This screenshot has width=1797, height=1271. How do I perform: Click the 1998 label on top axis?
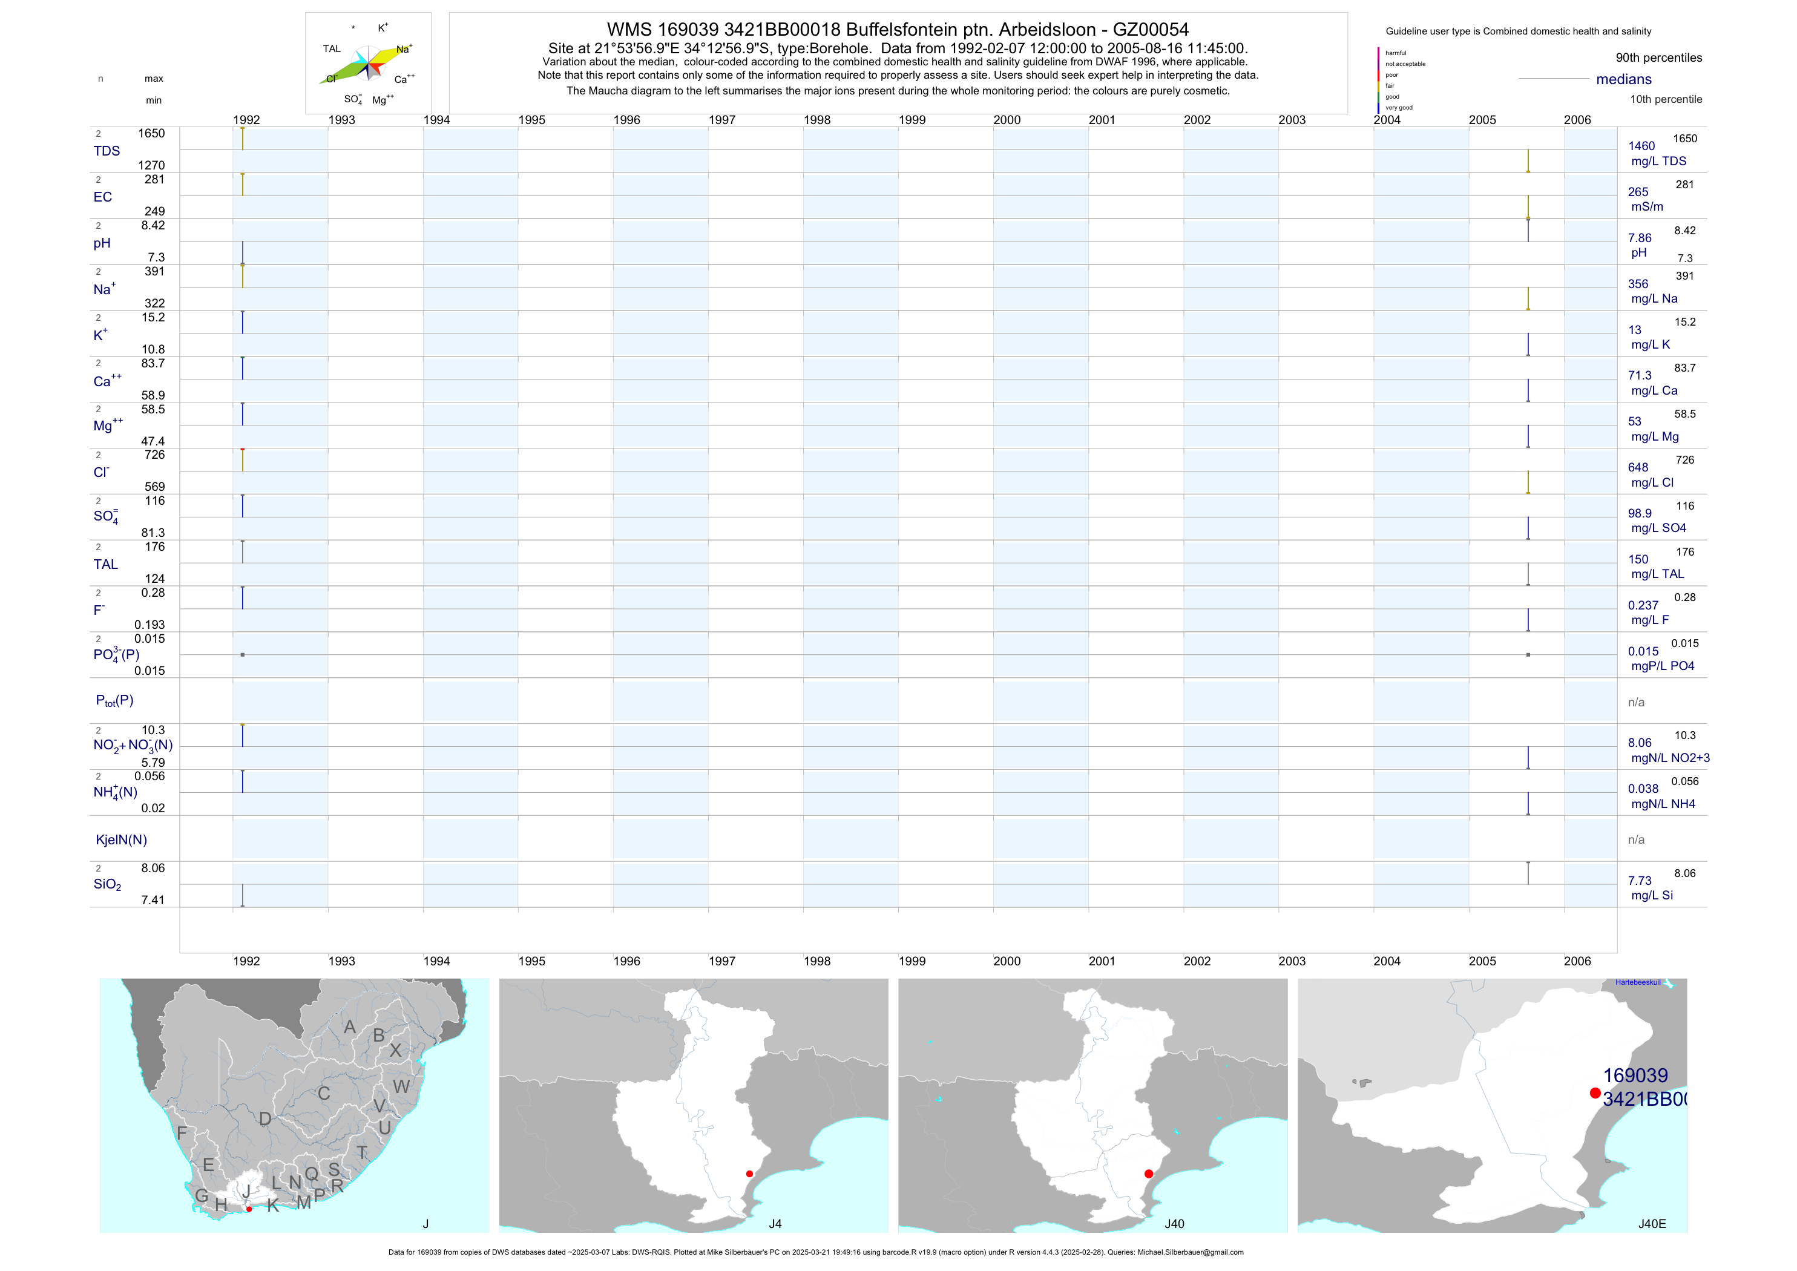pos(817,120)
